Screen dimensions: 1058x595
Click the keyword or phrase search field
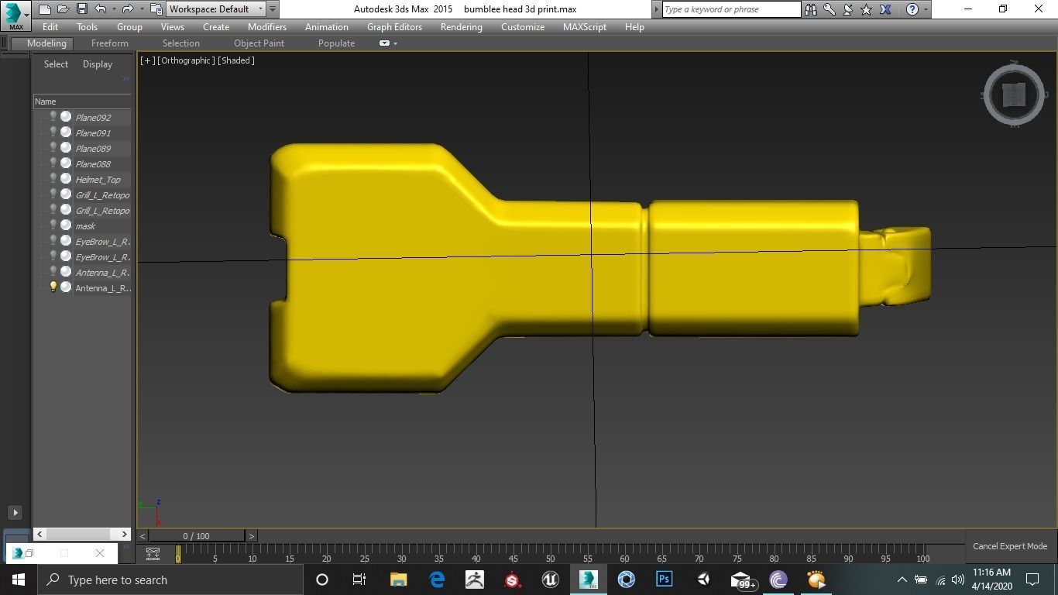(x=731, y=9)
